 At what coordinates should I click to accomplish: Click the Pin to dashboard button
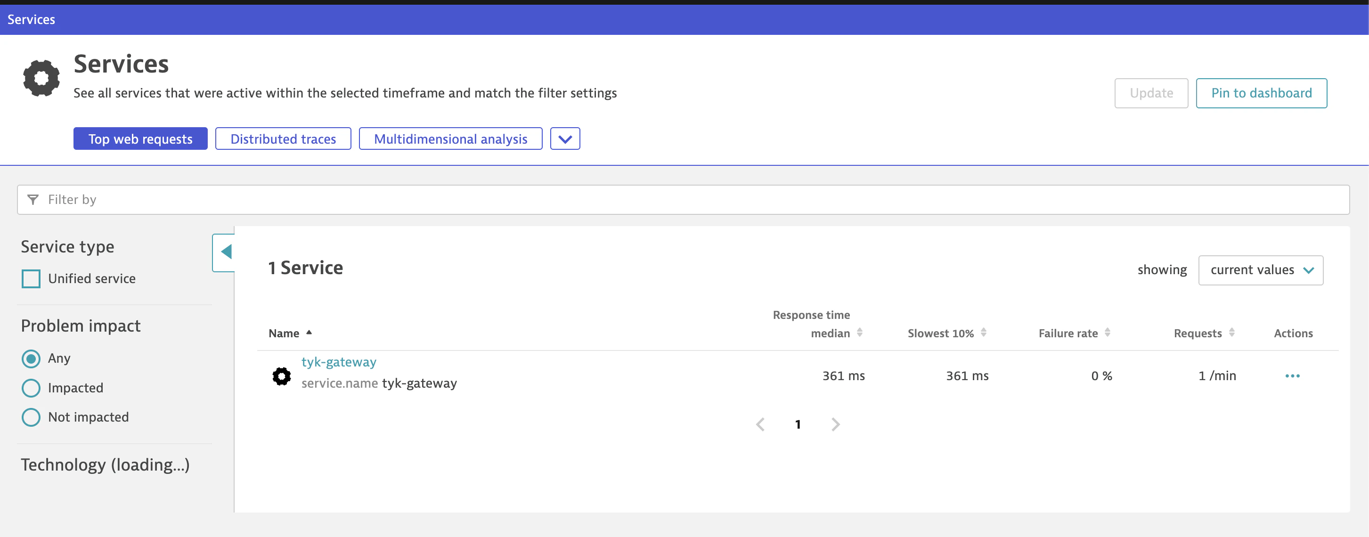(1261, 93)
